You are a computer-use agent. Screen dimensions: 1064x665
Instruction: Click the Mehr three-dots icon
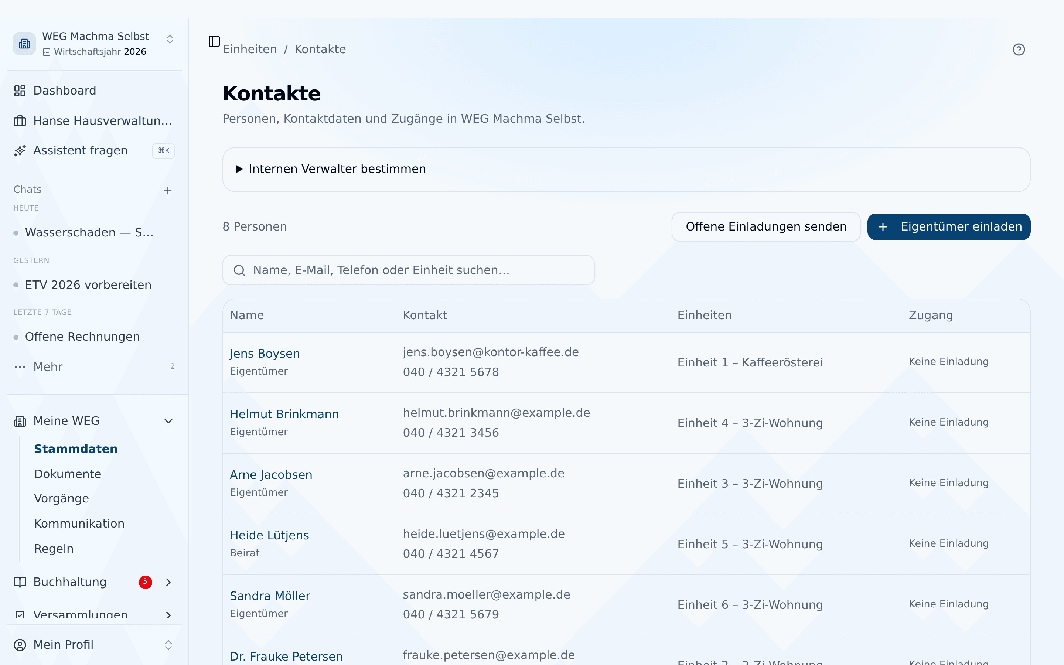(20, 367)
